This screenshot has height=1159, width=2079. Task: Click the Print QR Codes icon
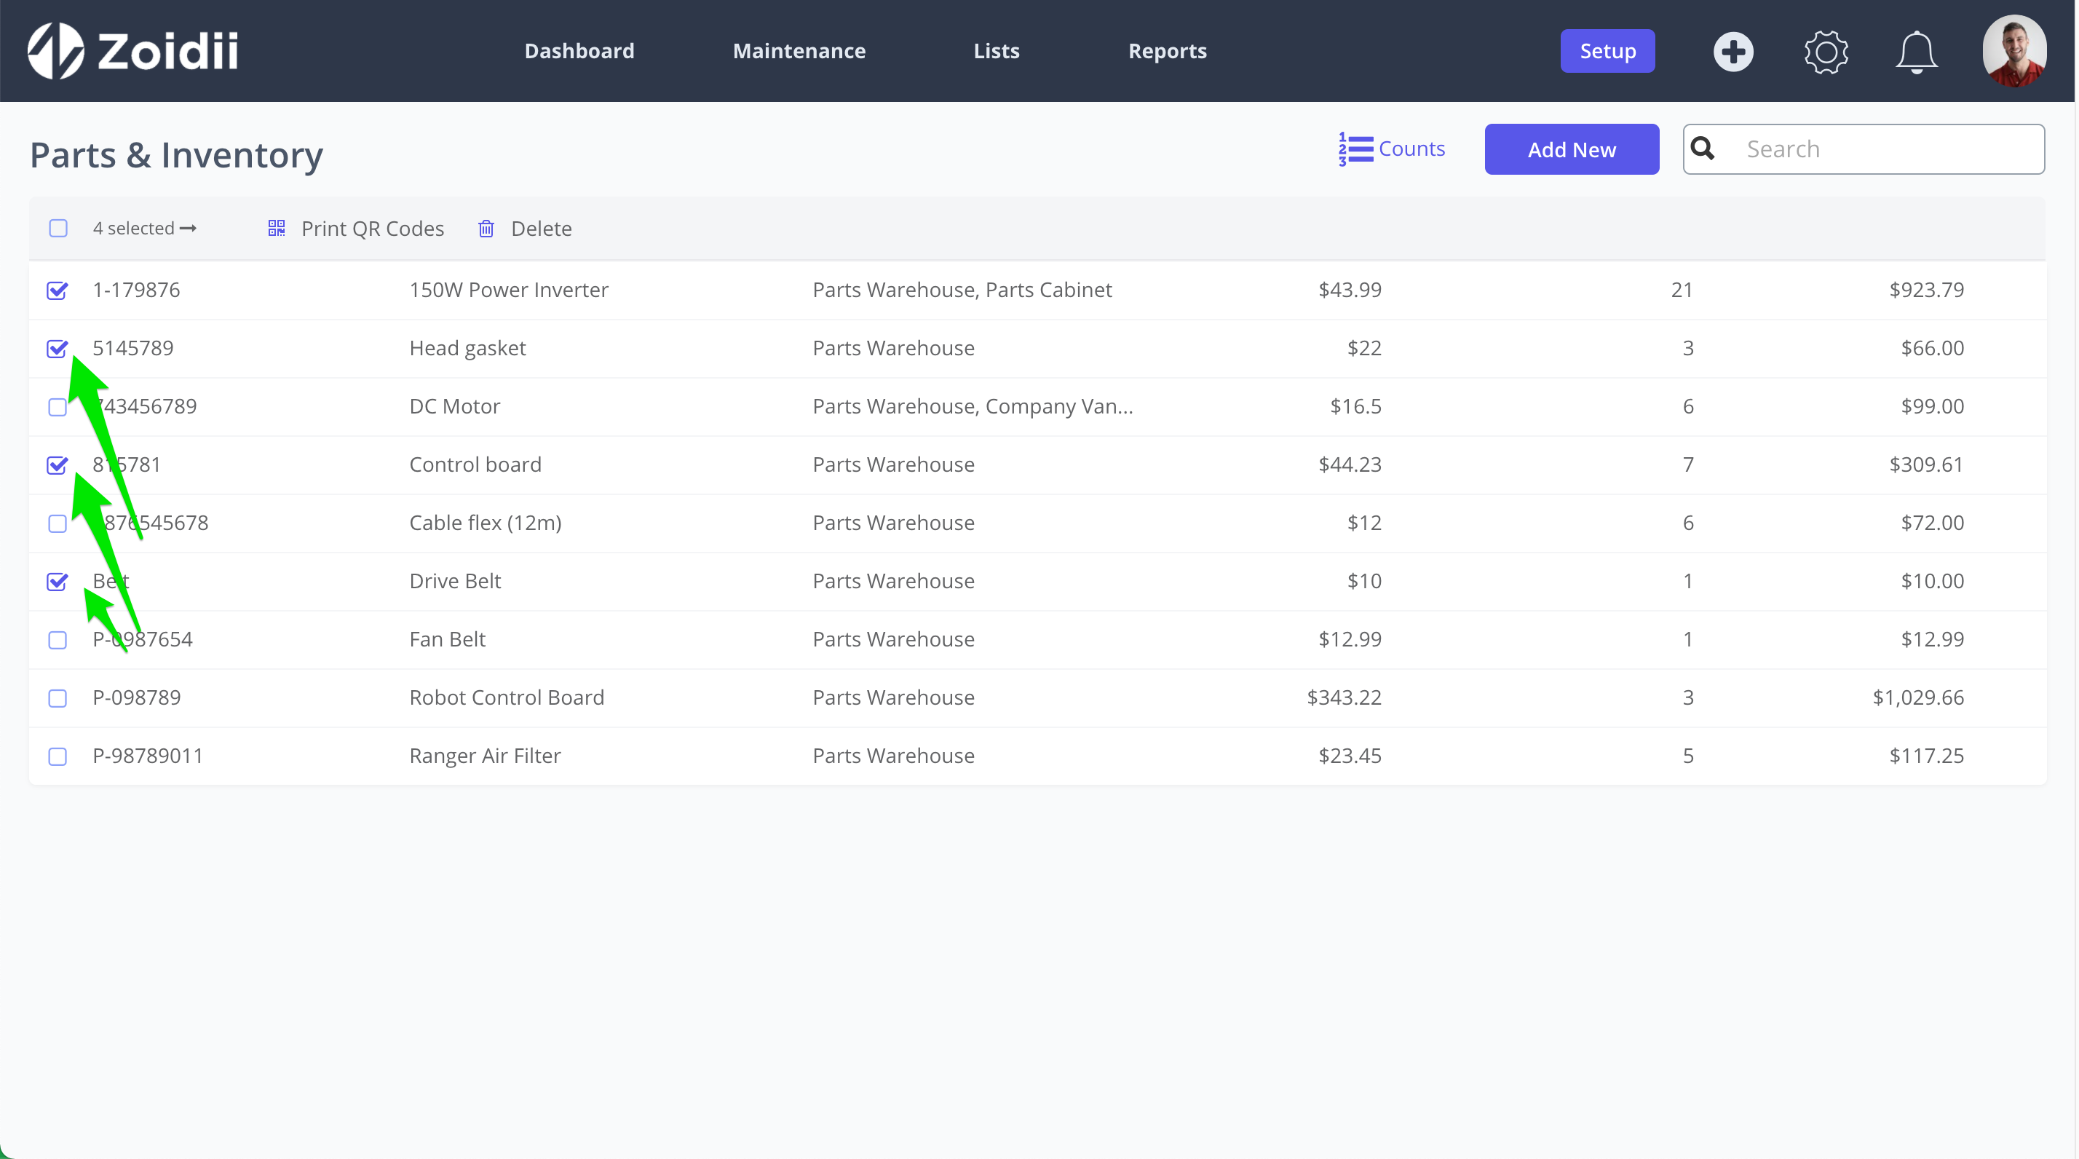tap(276, 229)
